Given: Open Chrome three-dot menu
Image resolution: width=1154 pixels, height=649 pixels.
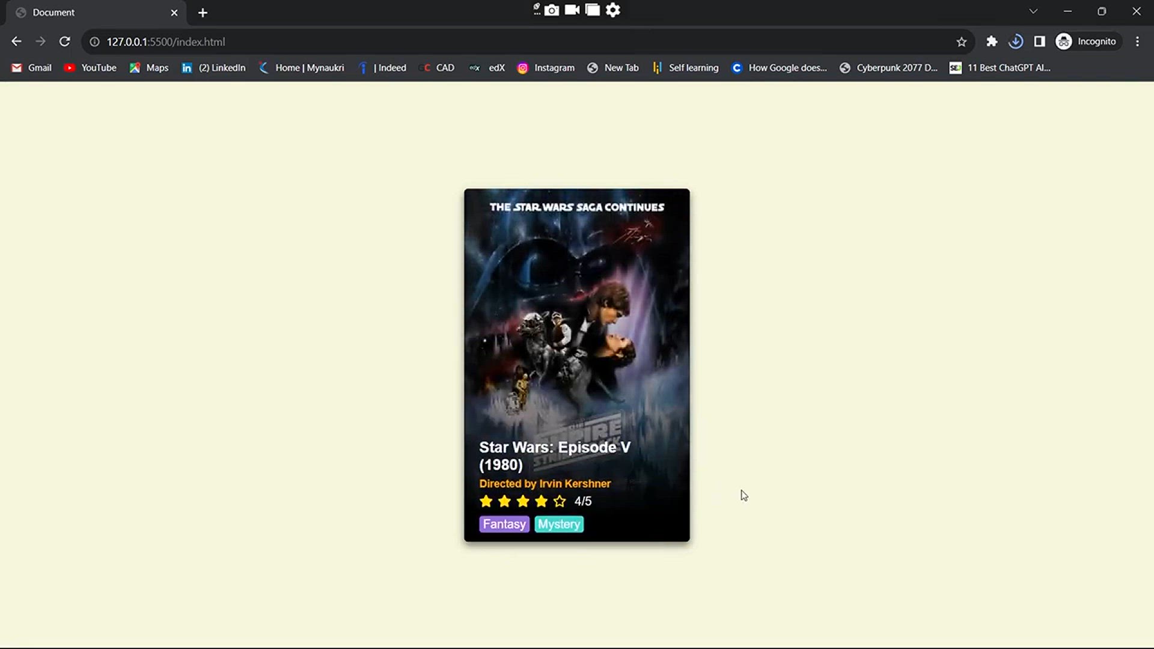Looking at the screenshot, I should tap(1137, 41).
